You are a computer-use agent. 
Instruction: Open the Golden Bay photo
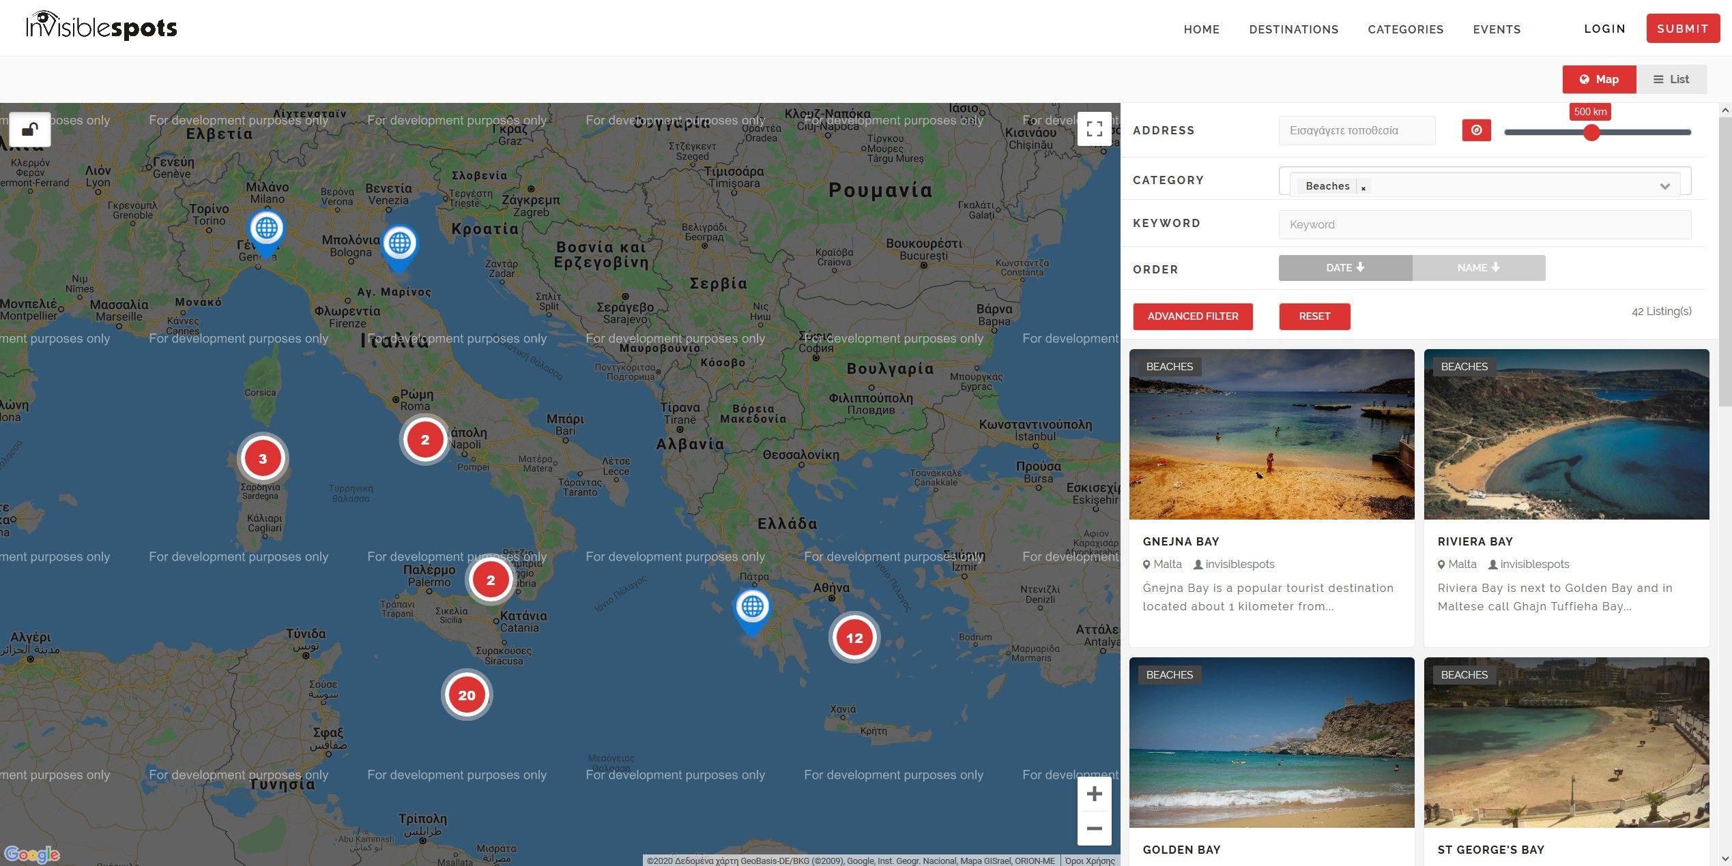1271,743
